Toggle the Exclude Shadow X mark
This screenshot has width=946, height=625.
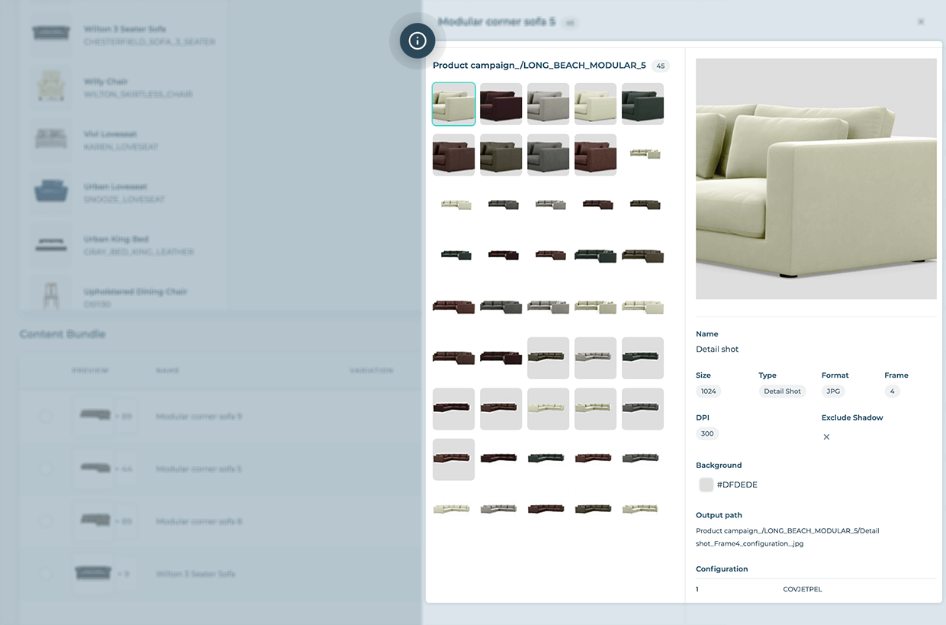tap(826, 437)
